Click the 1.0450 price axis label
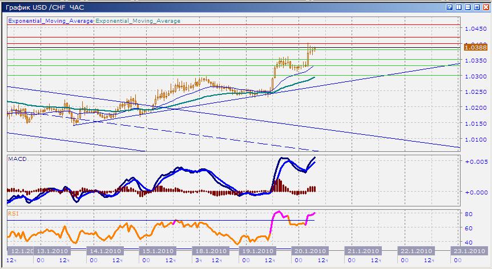 coord(474,28)
